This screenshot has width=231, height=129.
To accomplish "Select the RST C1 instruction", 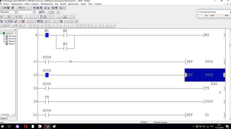I will [205, 115].
